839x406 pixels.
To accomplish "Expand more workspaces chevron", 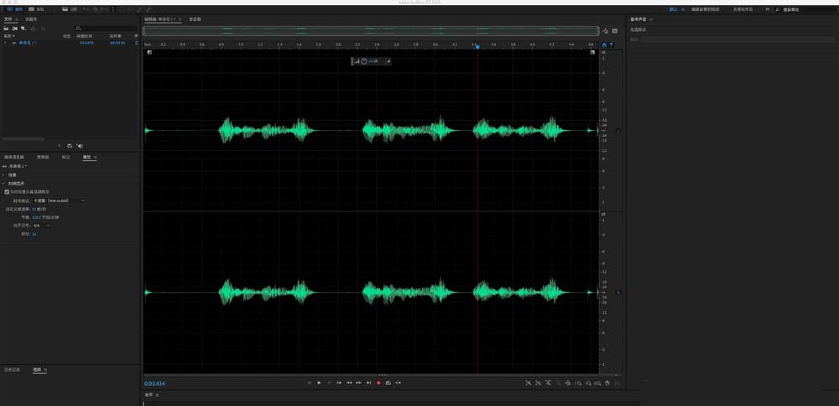I will tap(768, 9).
